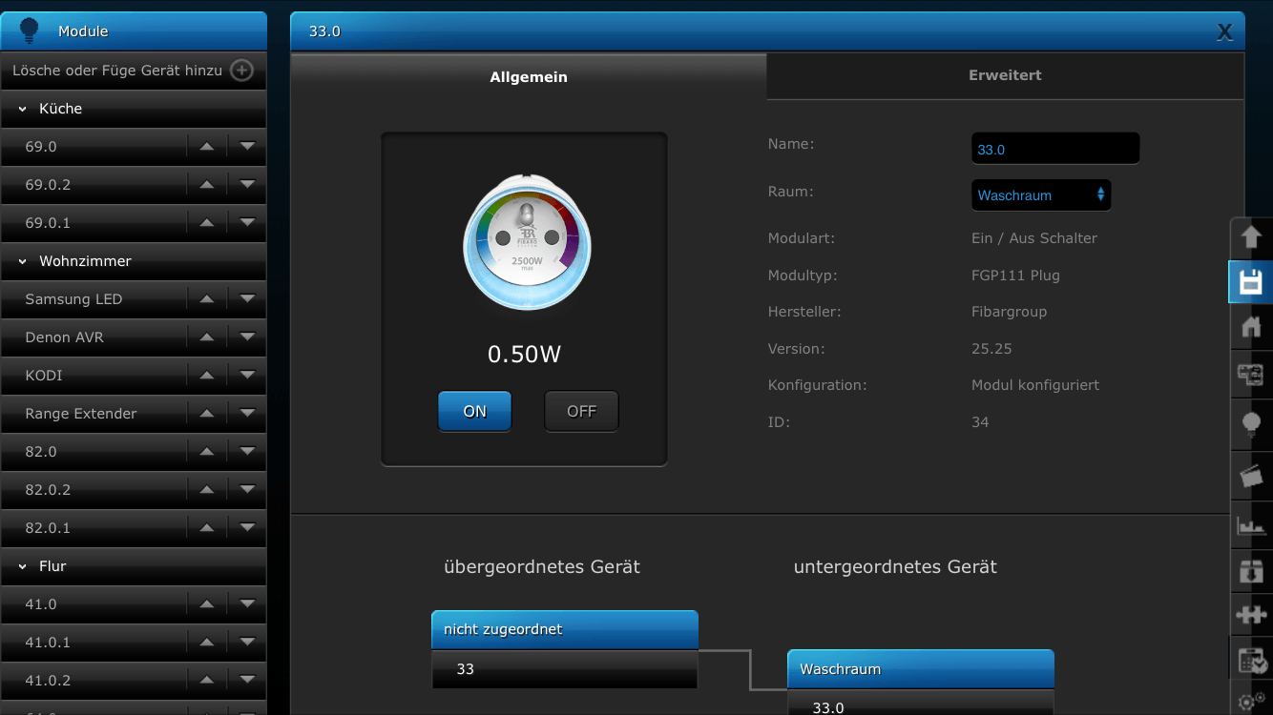The height and width of the screenshot is (715, 1273).
Task: Open the gear settings sidebar icon
Action: [1250, 702]
